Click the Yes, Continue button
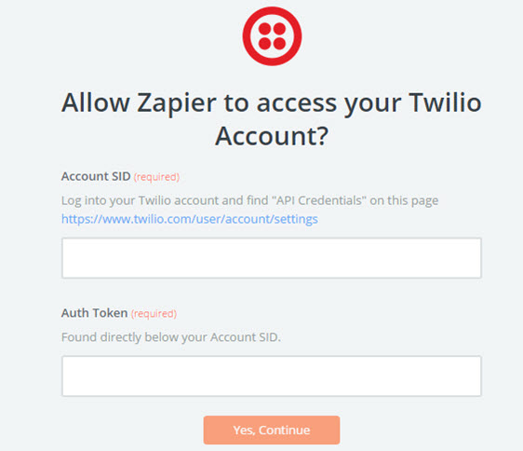523x451 pixels. tap(272, 430)
